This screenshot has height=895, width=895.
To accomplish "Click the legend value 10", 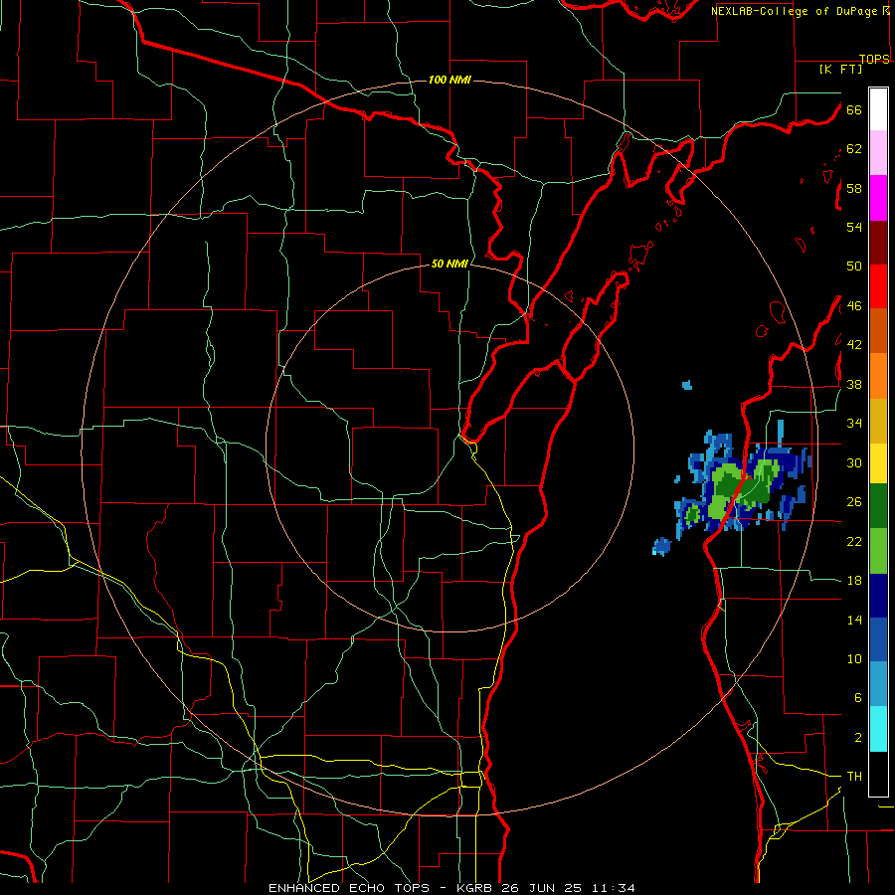I will pyautogui.click(x=854, y=658).
